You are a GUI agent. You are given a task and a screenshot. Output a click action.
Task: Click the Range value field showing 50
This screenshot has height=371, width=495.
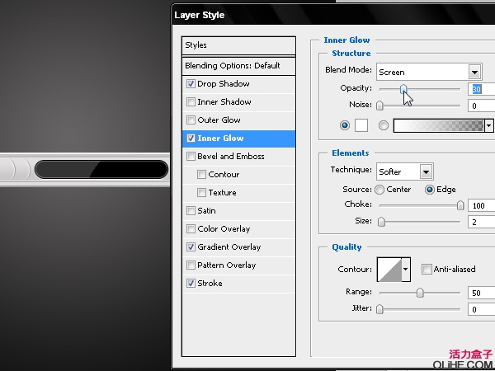(x=482, y=293)
